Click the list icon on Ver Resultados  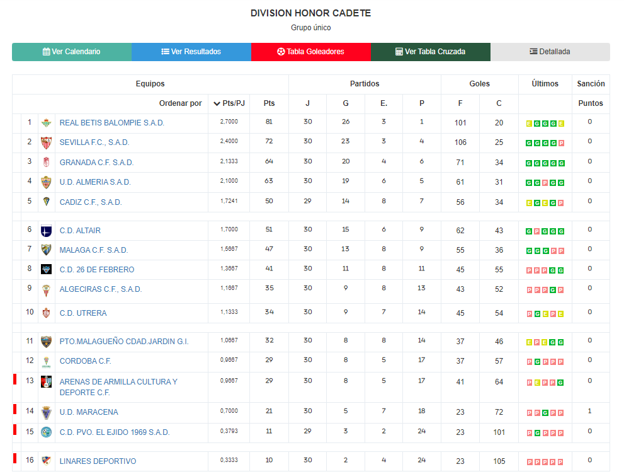tap(165, 52)
